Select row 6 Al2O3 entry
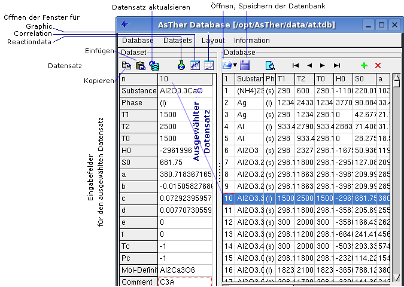The width and height of the screenshot is (404, 287). click(x=306, y=151)
